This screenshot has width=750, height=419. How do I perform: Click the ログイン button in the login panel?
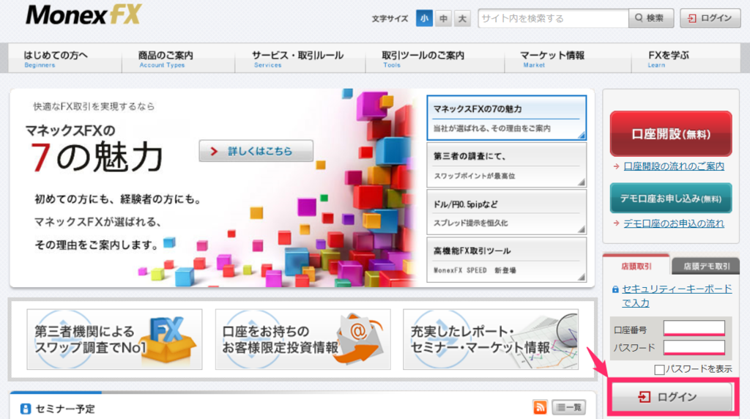(x=672, y=397)
